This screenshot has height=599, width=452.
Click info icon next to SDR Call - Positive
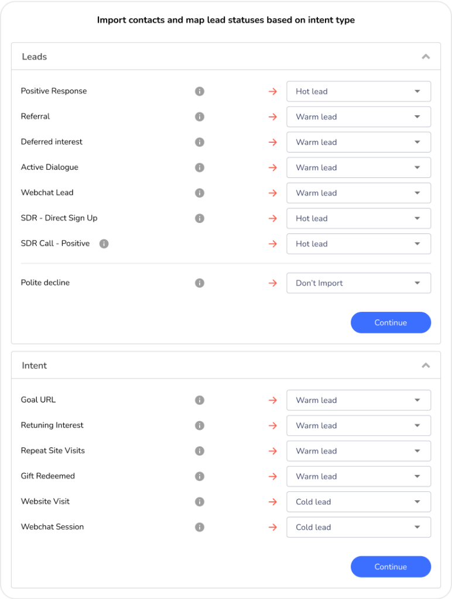(104, 244)
